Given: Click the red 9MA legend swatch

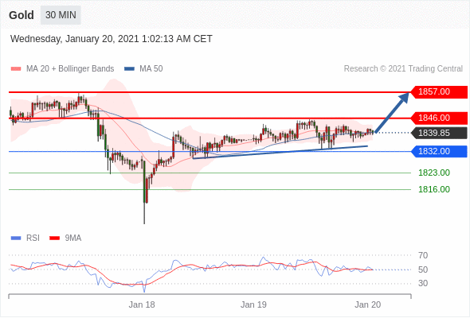Looking at the screenshot, I should tap(54, 238).
